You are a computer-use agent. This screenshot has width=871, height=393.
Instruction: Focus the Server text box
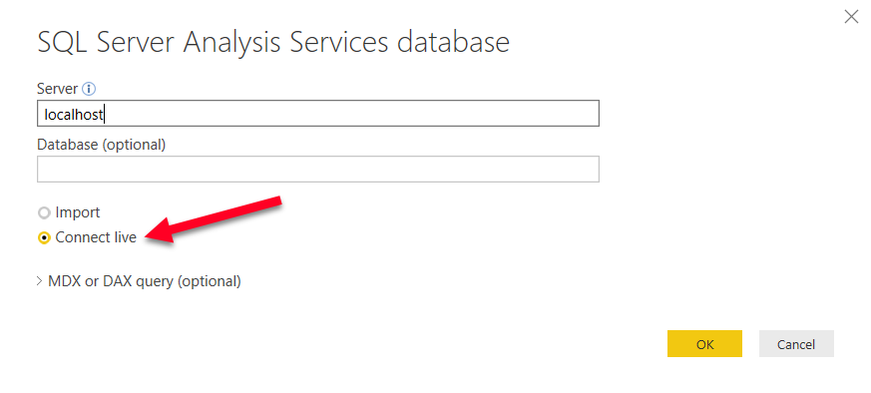(x=317, y=114)
